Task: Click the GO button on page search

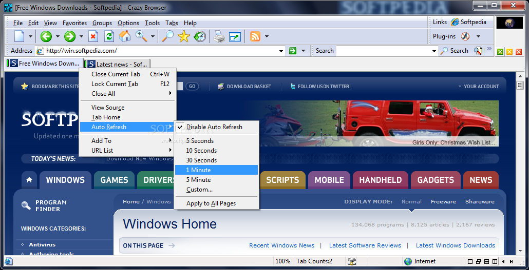Action: click(192, 86)
